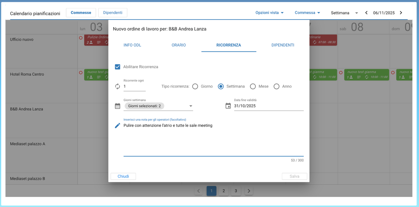Open the DIPENDENTI tab in dialog
419x207 pixels.
point(283,45)
